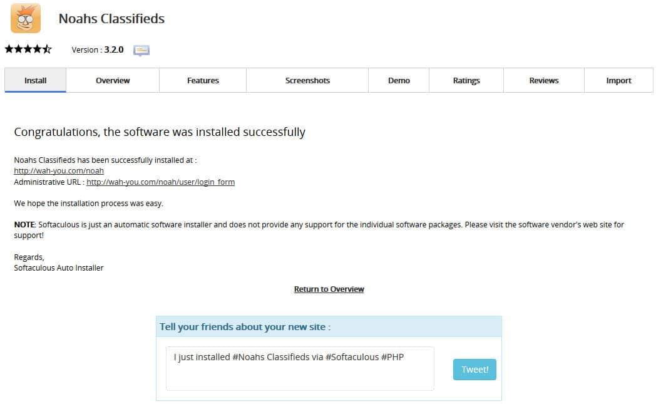Click the version number 3.2.0

tap(114, 49)
